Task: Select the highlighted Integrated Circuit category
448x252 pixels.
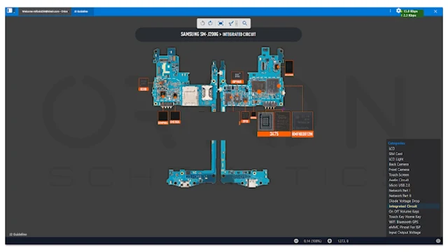Action: click(403, 206)
